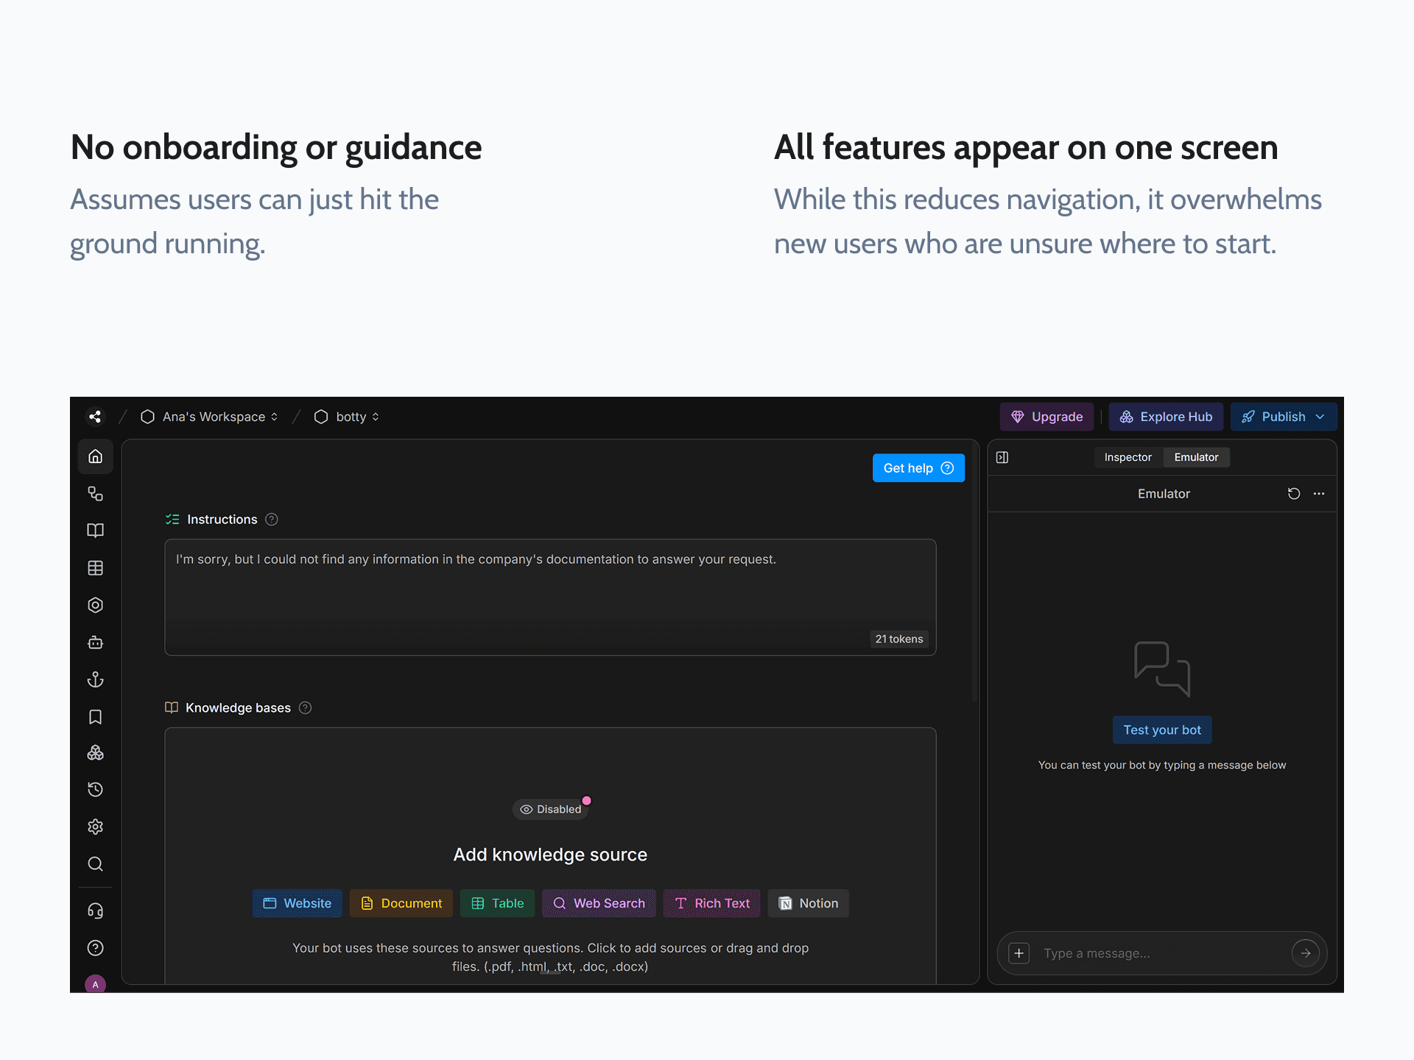Image resolution: width=1414 pixels, height=1060 pixels.
Task: Select the Emulator tab
Action: [x=1196, y=457]
